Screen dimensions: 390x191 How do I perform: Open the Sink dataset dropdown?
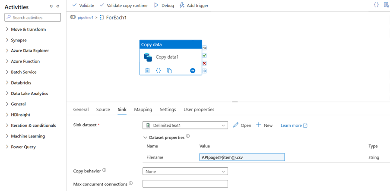tap(185, 125)
